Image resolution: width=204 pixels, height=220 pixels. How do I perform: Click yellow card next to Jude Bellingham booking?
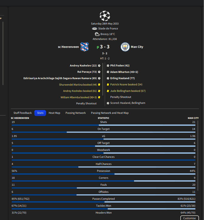(108, 91)
